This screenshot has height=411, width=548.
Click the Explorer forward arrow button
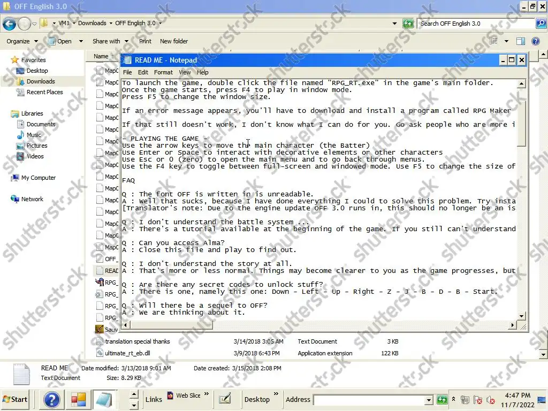(x=24, y=24)
